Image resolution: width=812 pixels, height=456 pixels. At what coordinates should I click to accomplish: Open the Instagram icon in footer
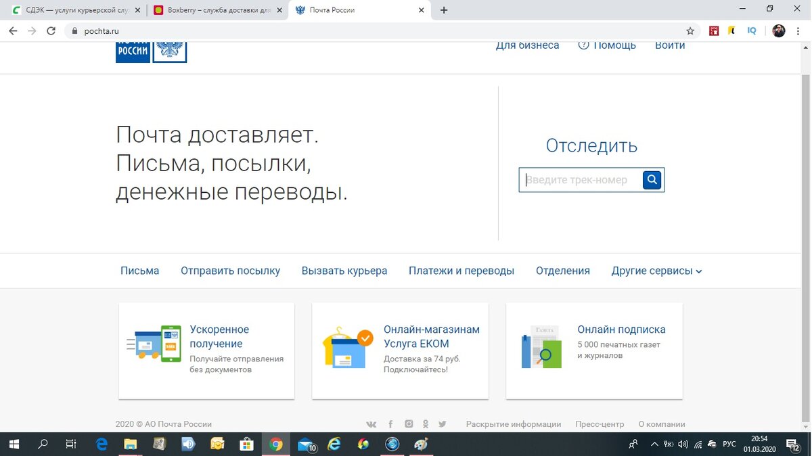409,424
